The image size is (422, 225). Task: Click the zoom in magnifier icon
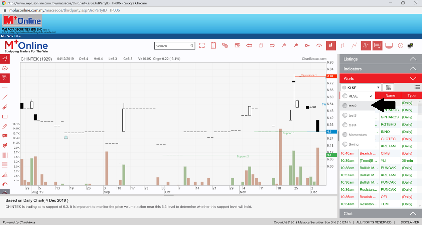tap(296, 45)
